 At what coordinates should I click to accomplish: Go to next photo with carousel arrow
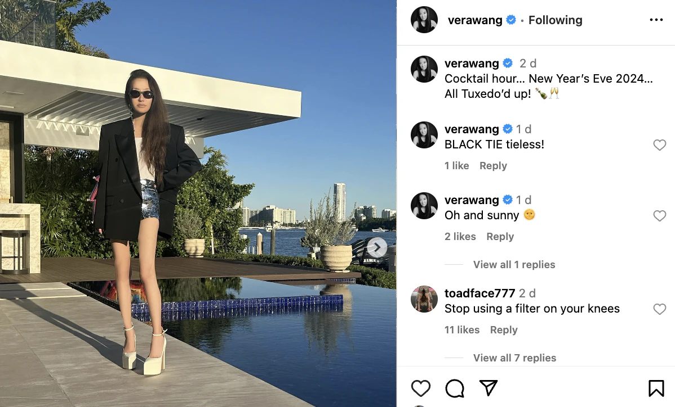377,247
